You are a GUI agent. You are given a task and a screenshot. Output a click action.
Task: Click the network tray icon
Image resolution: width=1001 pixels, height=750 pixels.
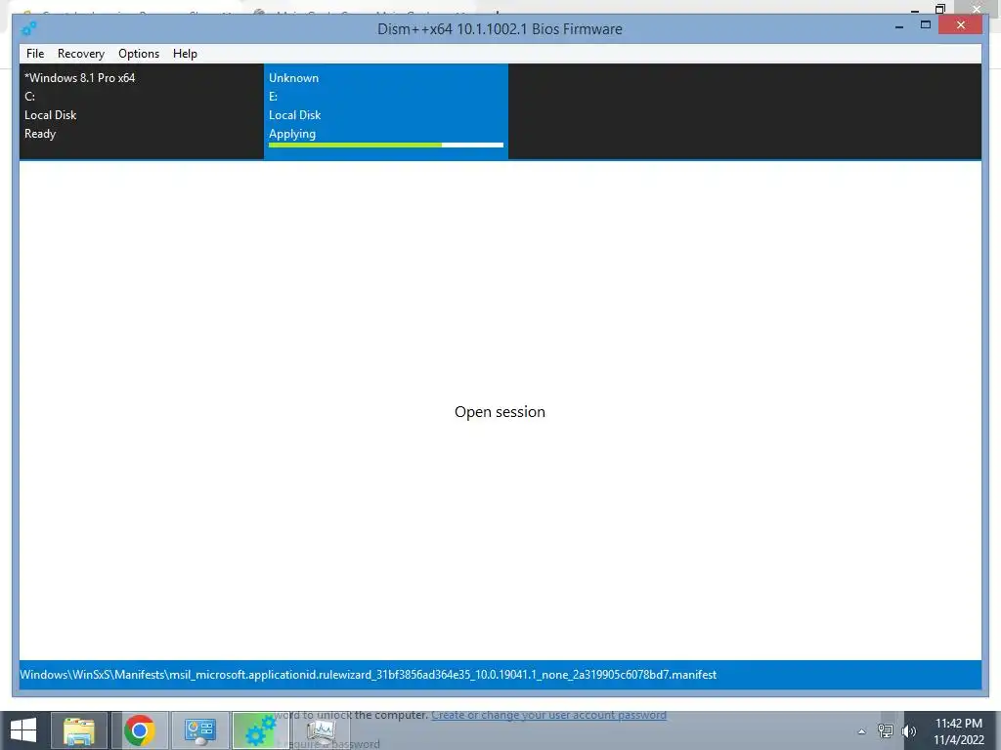[886, 731]
